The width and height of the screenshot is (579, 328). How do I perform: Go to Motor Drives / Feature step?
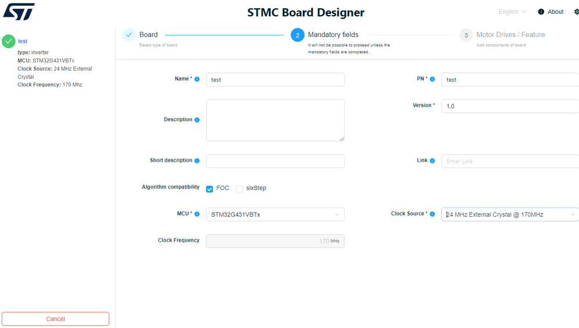(511, 35)
